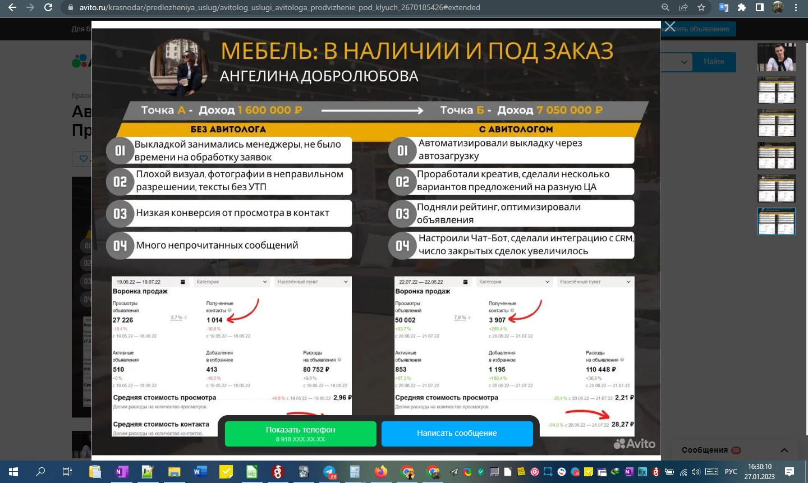Open the Extensions puzzle menu
This screenshot has width=808, height=483.
[742, 8]
